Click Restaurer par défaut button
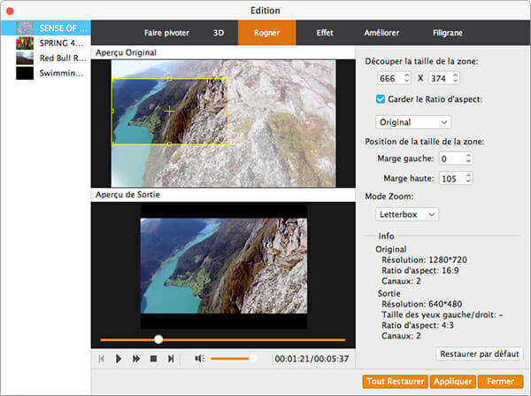 point(480,354)
